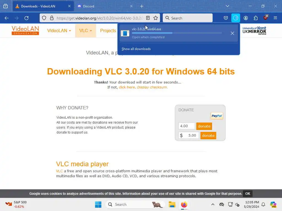The height and width of the screenshot is (211, 282).
Task: Focus the Firefox Search box
Action: pos(188,18)
